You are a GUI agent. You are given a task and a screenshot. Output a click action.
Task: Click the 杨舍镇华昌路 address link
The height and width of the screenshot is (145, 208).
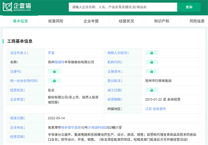(x=71, y=128)
